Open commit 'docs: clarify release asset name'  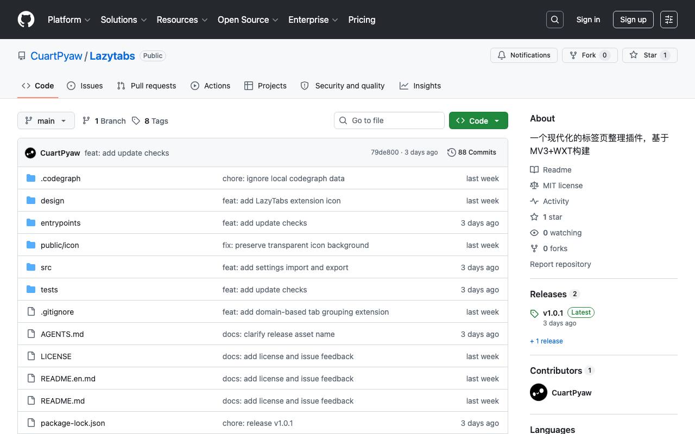pos(279,334)
